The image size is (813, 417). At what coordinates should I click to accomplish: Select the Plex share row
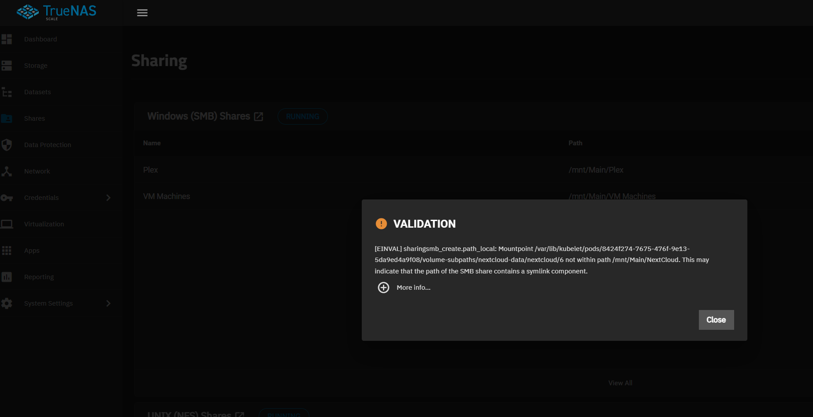tap(473, 170)
